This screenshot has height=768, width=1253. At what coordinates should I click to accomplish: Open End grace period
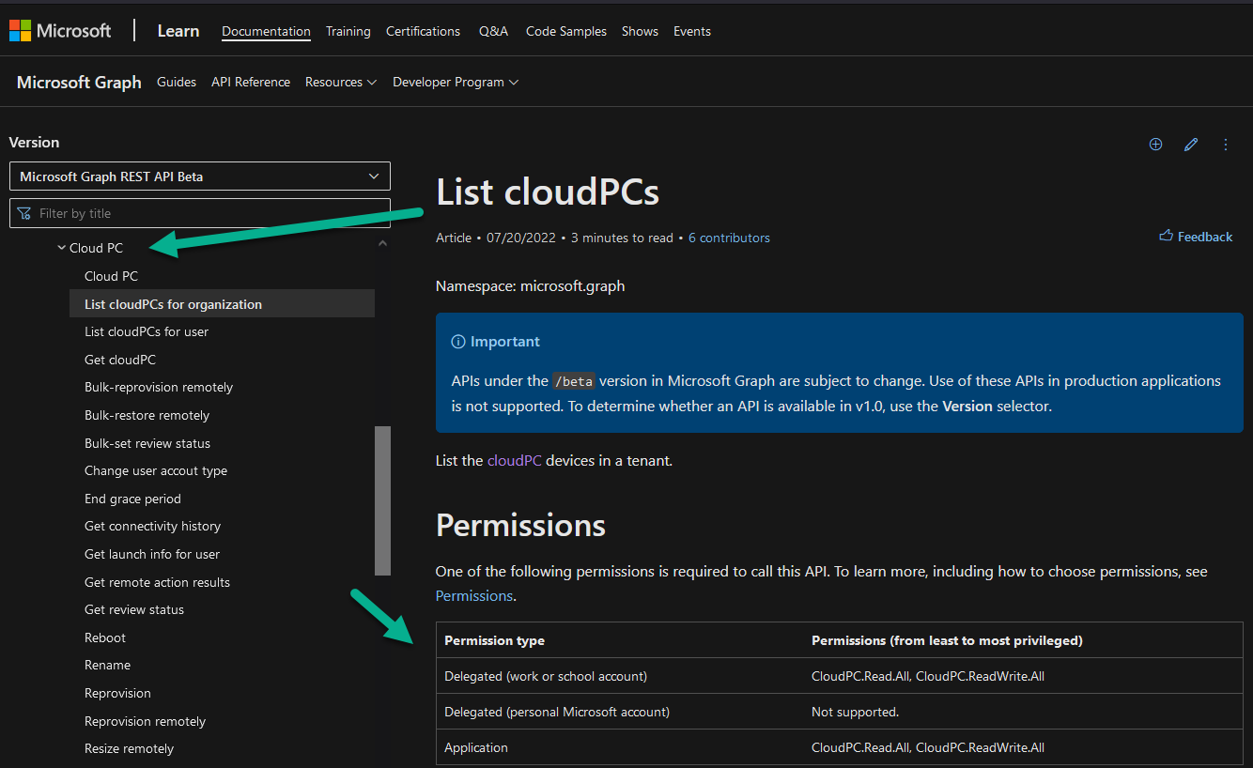[x=132, y=499]
